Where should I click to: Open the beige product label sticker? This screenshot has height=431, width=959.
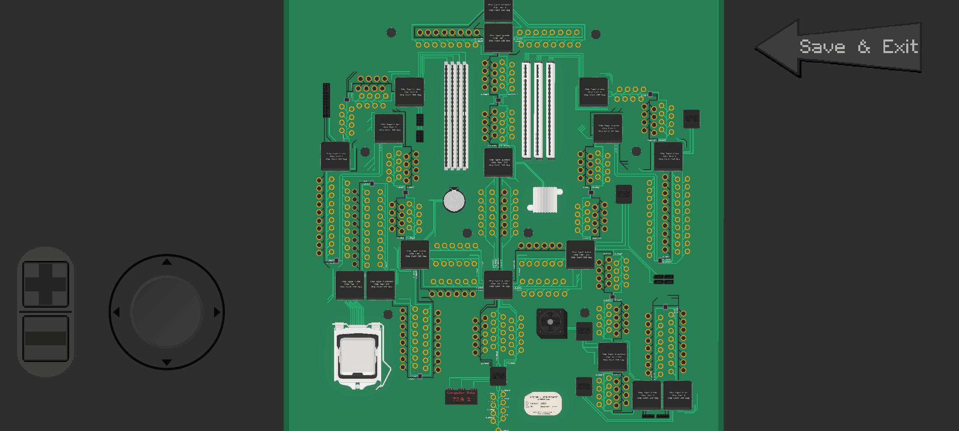[x=543, y=403]
